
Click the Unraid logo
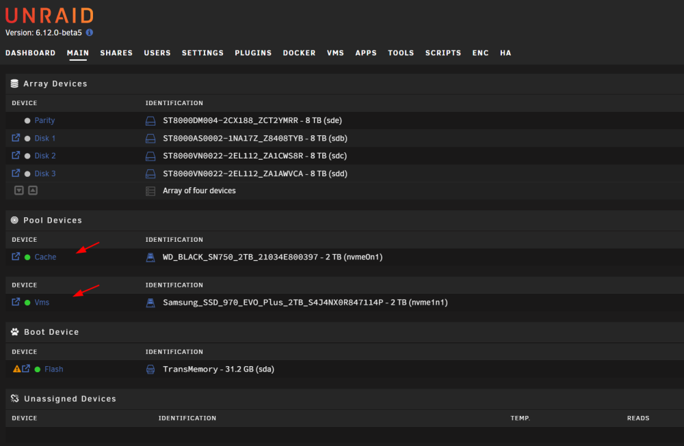[x=49, y=16]
